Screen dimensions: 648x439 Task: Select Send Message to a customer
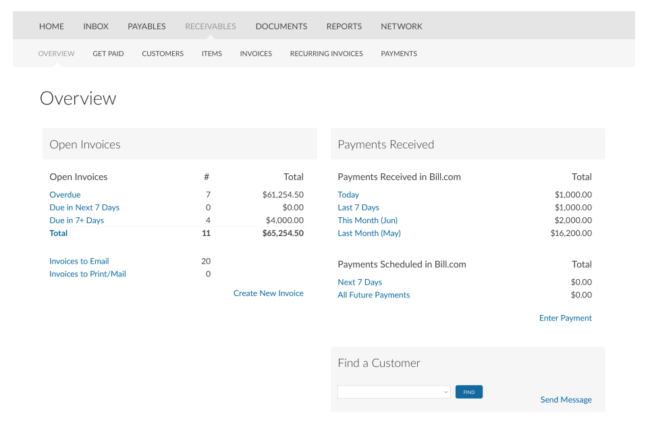click(x=566, y=399)
